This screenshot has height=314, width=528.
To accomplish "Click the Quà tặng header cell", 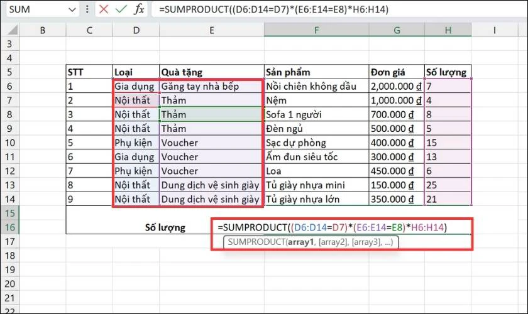I will (212, 72).
